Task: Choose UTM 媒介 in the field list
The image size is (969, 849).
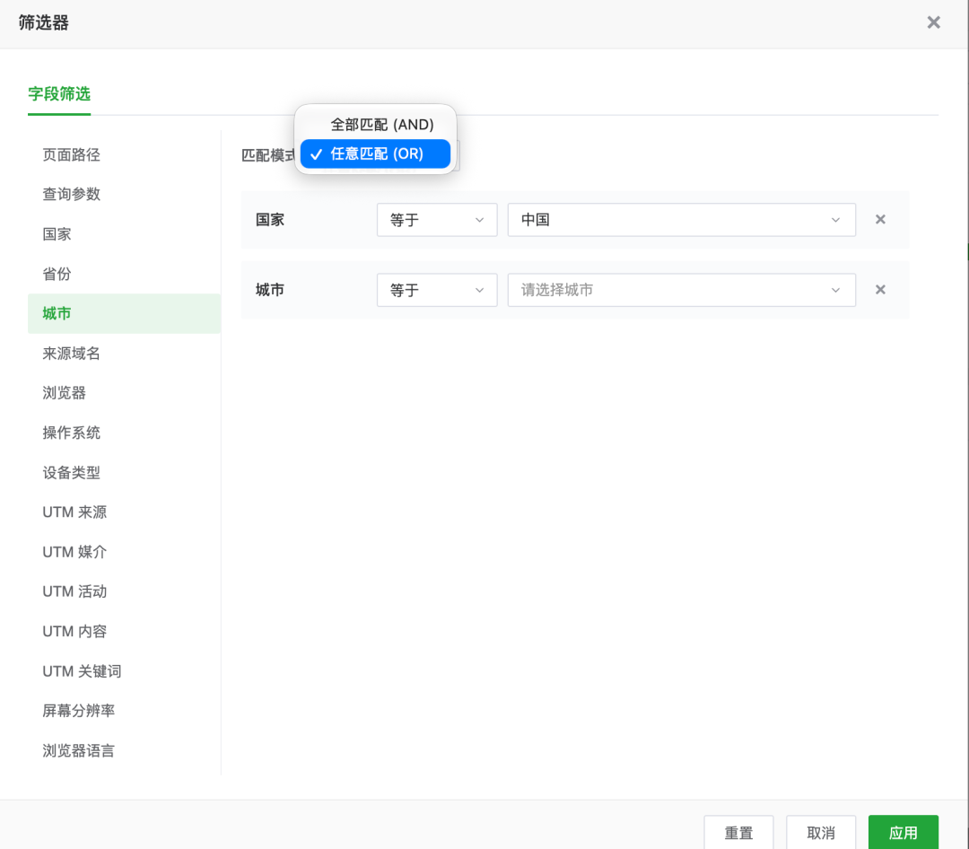Action: 124,552
